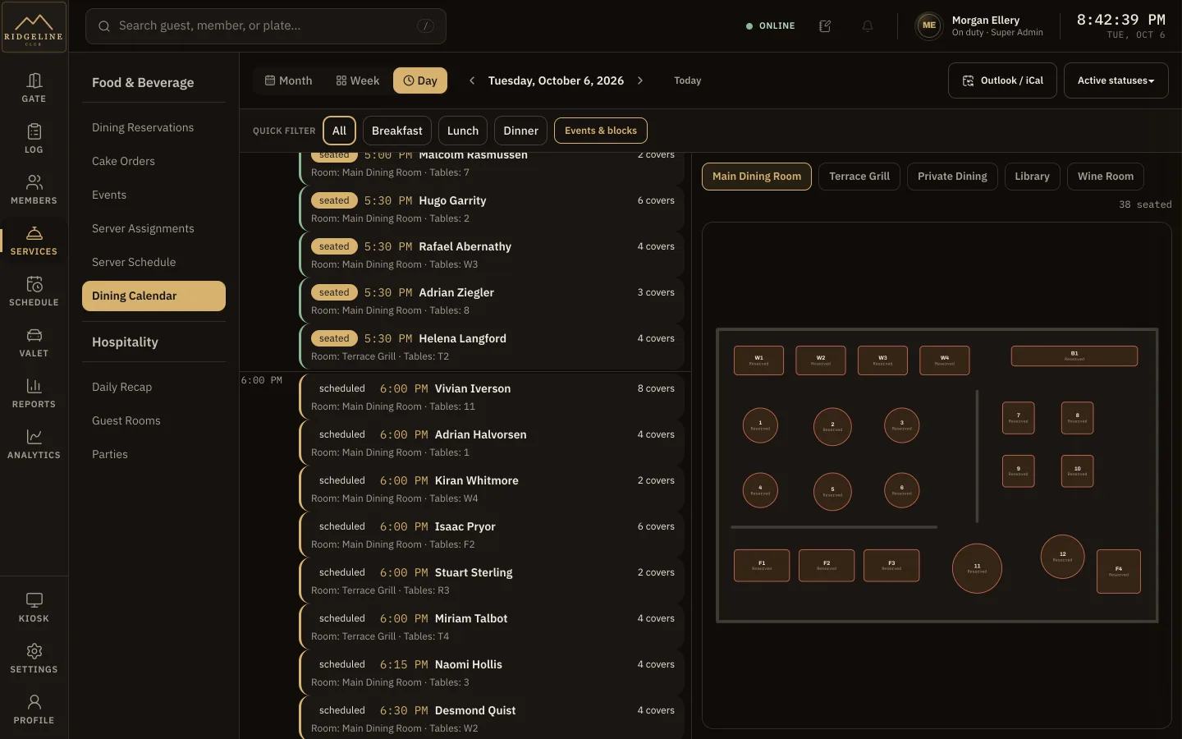Select the Services sidebar icon
1182x739 pixels.
click(x=34, y=241)
